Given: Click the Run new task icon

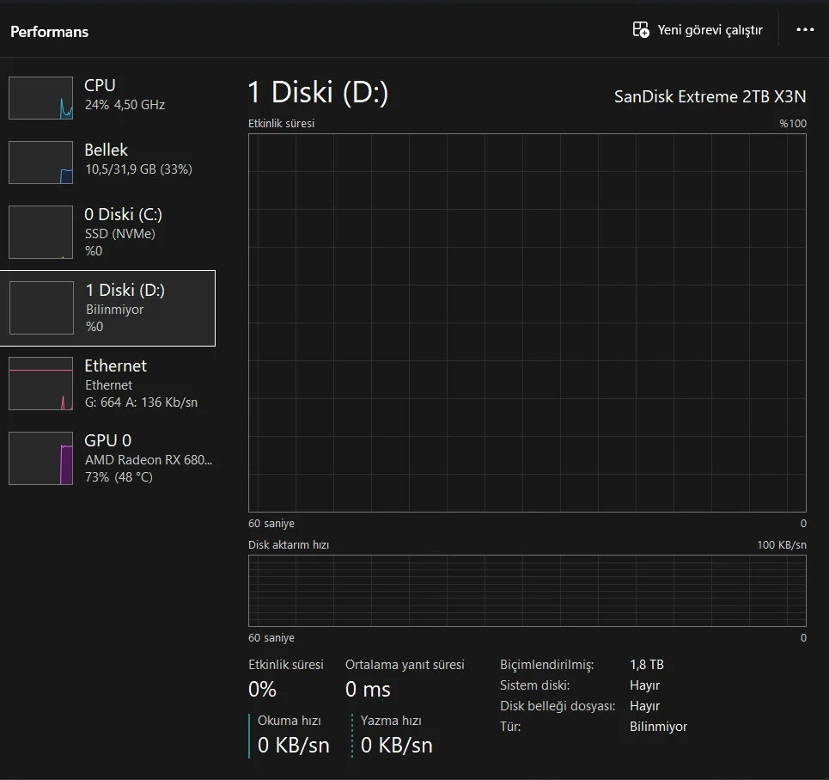Looking at the screenshot, I should tap(641, 30).
